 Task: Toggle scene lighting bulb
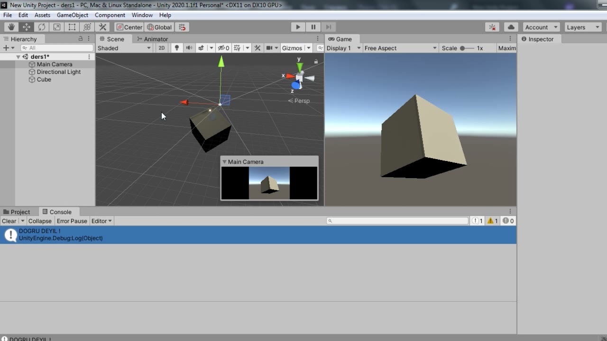click(177, 48)
